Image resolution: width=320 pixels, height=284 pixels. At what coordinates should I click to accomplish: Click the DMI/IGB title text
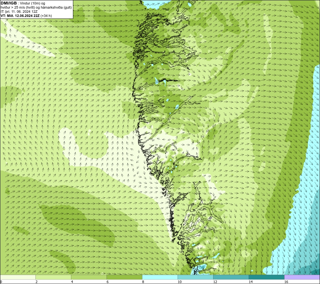pyautogui.click(x=9, y=3)
